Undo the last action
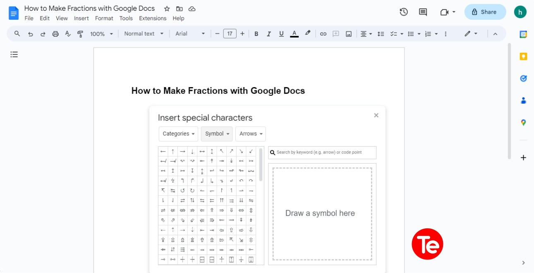 point(30,34)
